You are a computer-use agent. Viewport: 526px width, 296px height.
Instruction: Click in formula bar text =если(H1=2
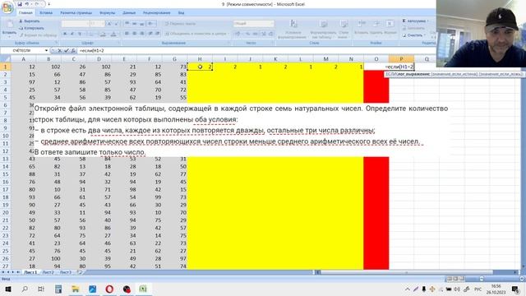pyautogui.click(x=91, y=50)
